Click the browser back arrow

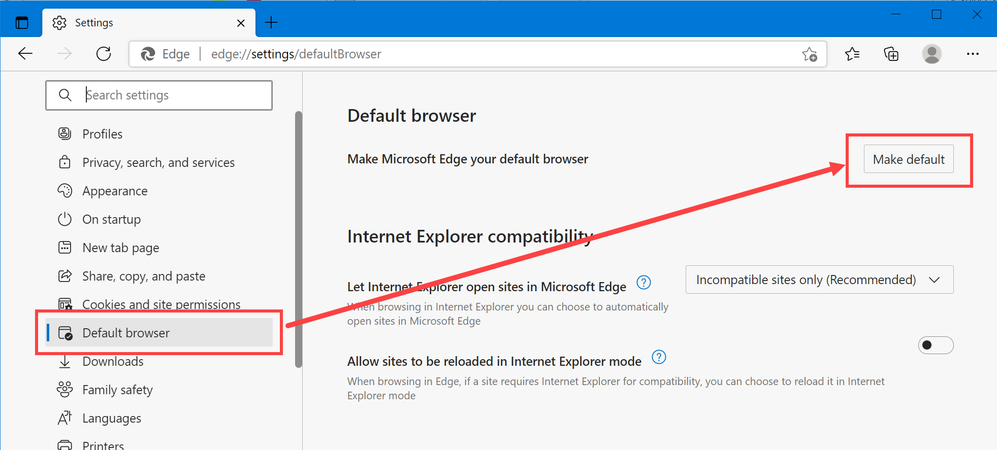(x=25, y=54)
